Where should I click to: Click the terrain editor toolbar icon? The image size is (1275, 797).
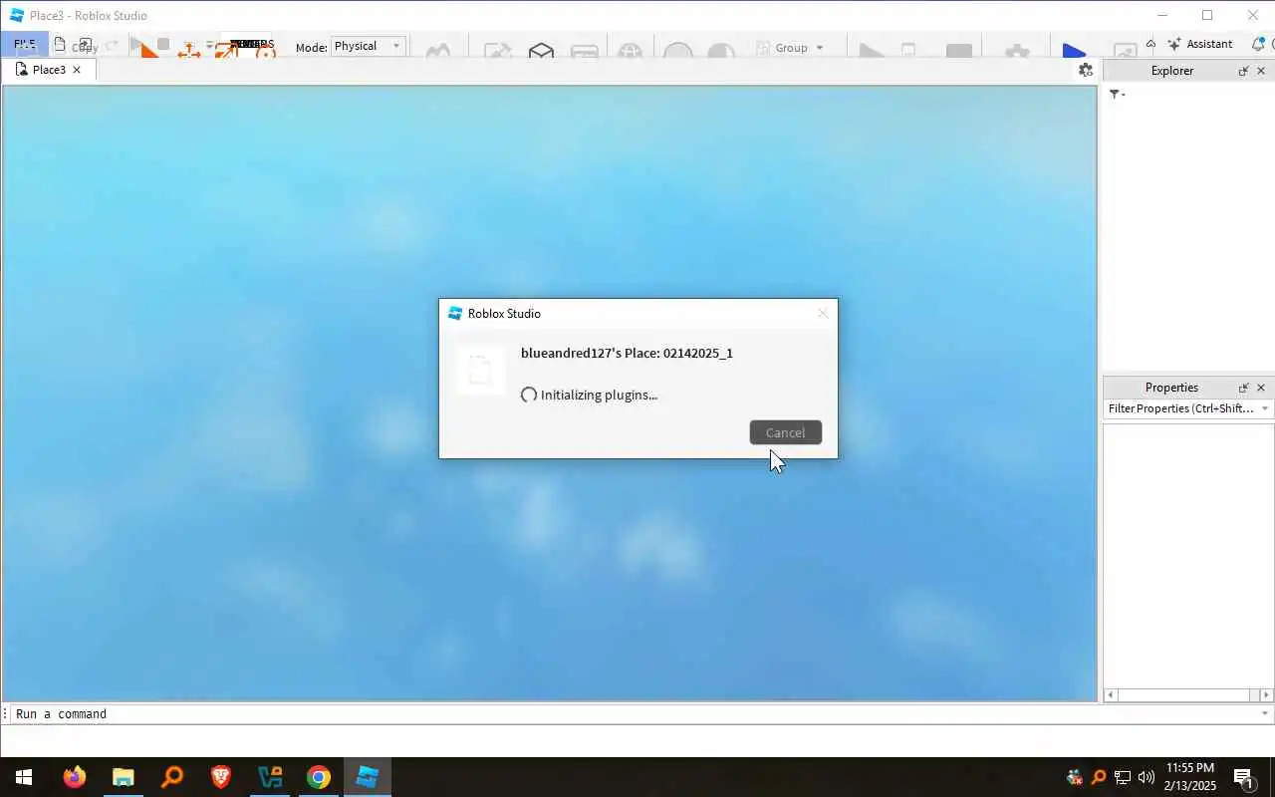[438, 50]
